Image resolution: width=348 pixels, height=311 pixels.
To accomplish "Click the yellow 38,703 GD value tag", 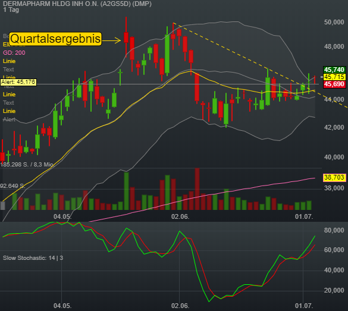I will click(334, 177).
